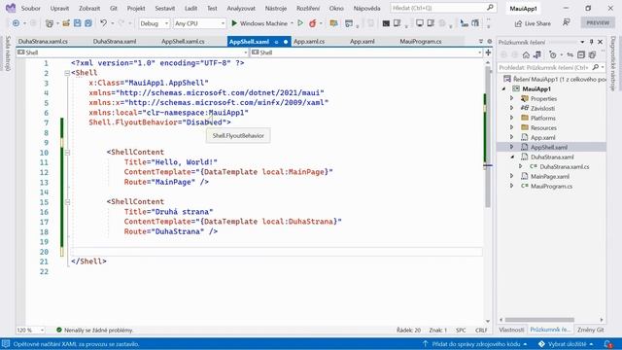This screenshot has width=622, height=350.
Task: Click the Hot Reload flame icon
Action: click(x=313, y=23)
